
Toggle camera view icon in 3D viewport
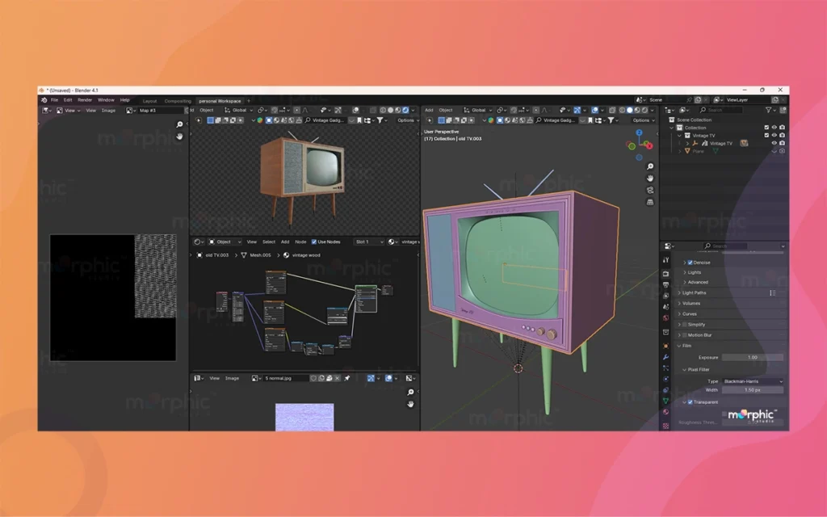tap(650, 190)
